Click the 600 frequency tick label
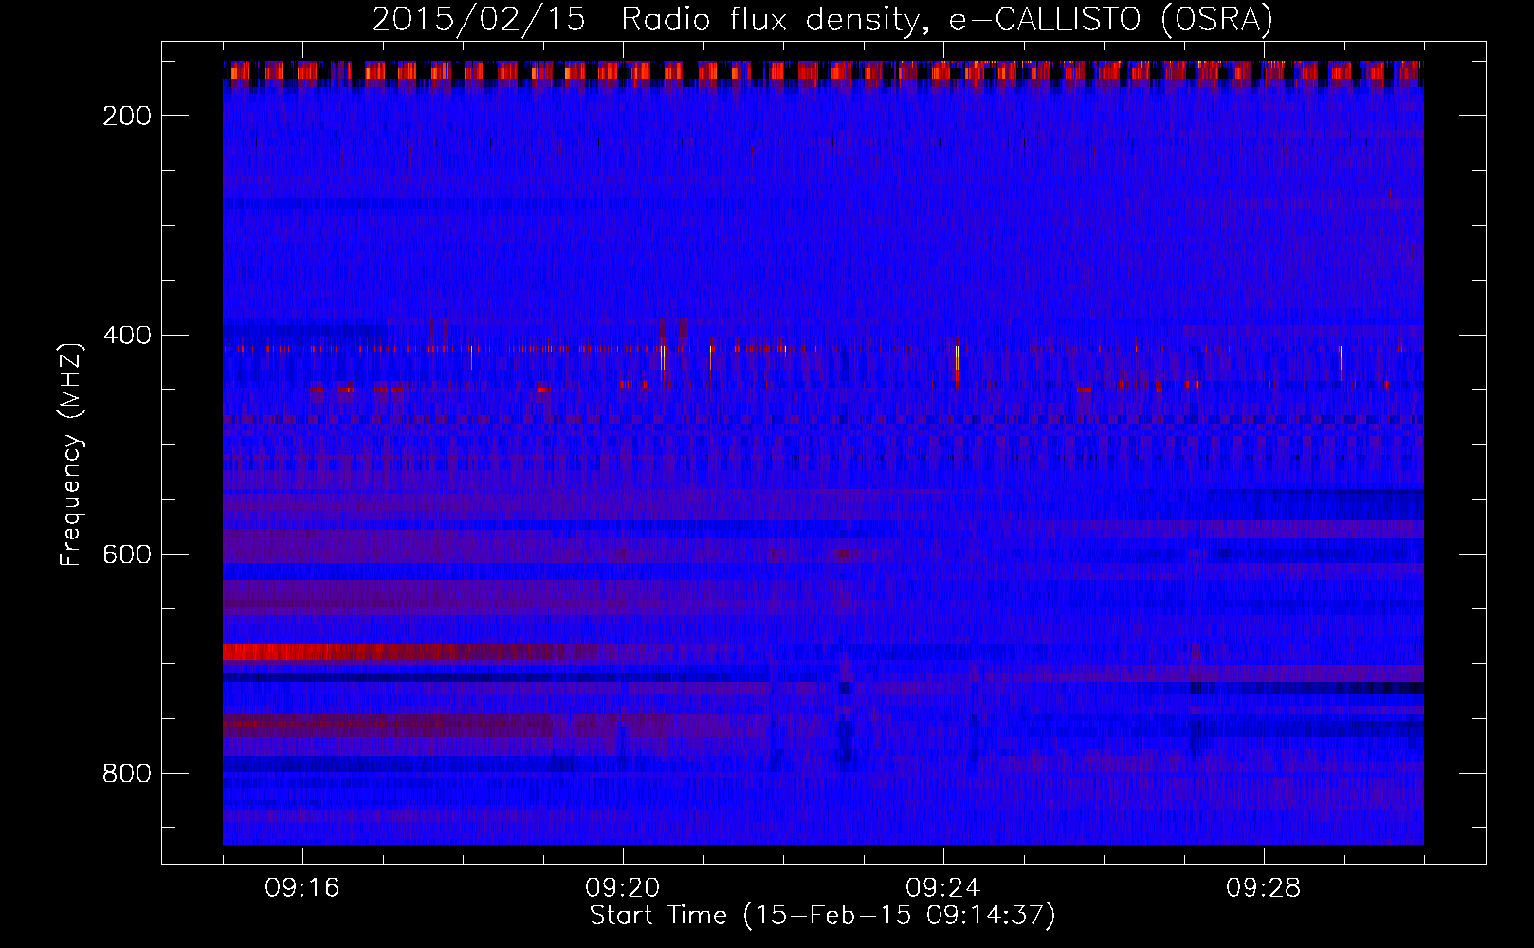1534x948 pixels. point(127,554)
